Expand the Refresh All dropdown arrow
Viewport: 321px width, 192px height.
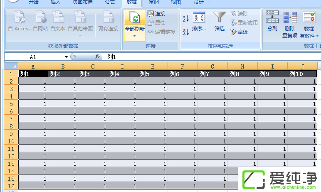click(x=134, y=36)
